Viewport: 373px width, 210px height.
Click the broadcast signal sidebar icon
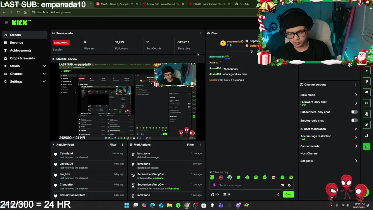pyautogui.click(x=367, y=103)
